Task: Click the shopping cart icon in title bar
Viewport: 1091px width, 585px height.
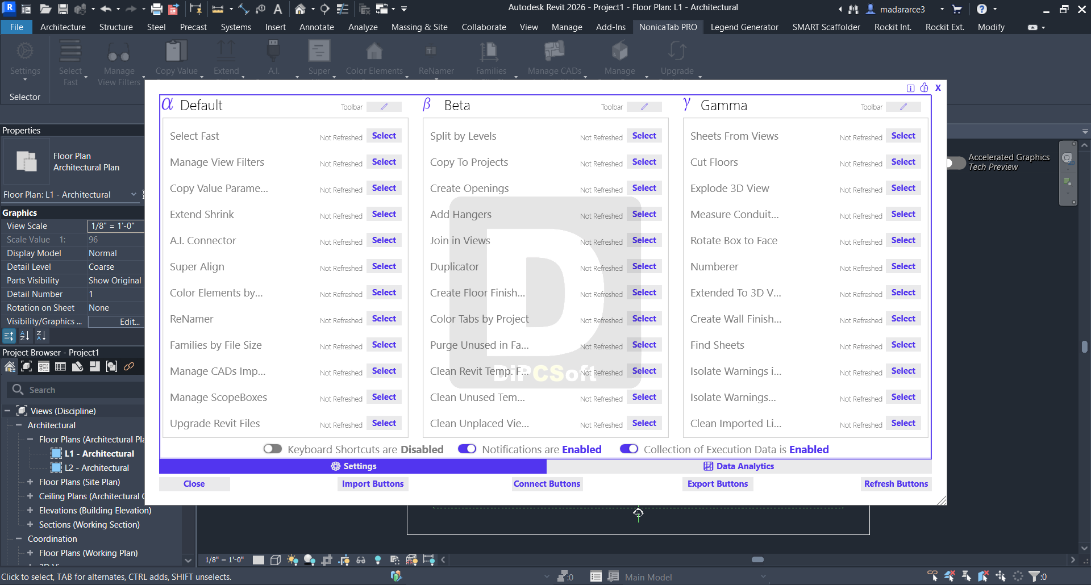Action: point(957,9)
